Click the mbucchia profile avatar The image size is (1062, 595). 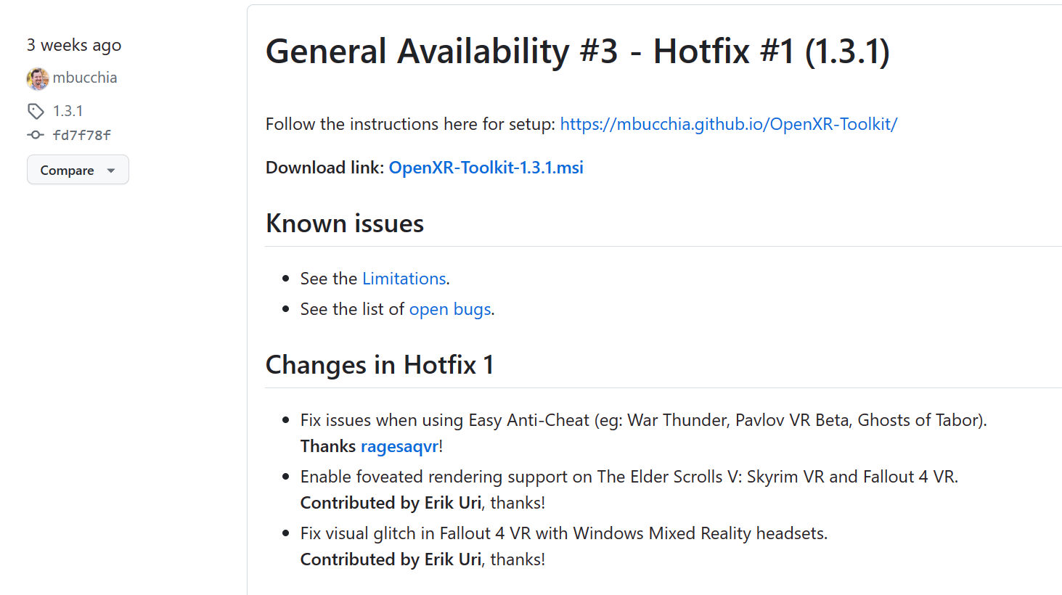38,78
